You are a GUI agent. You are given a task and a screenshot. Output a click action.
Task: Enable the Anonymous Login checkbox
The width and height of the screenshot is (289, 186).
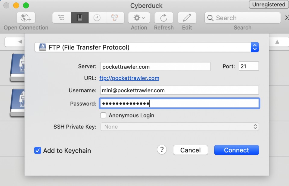tap(103, 115)
